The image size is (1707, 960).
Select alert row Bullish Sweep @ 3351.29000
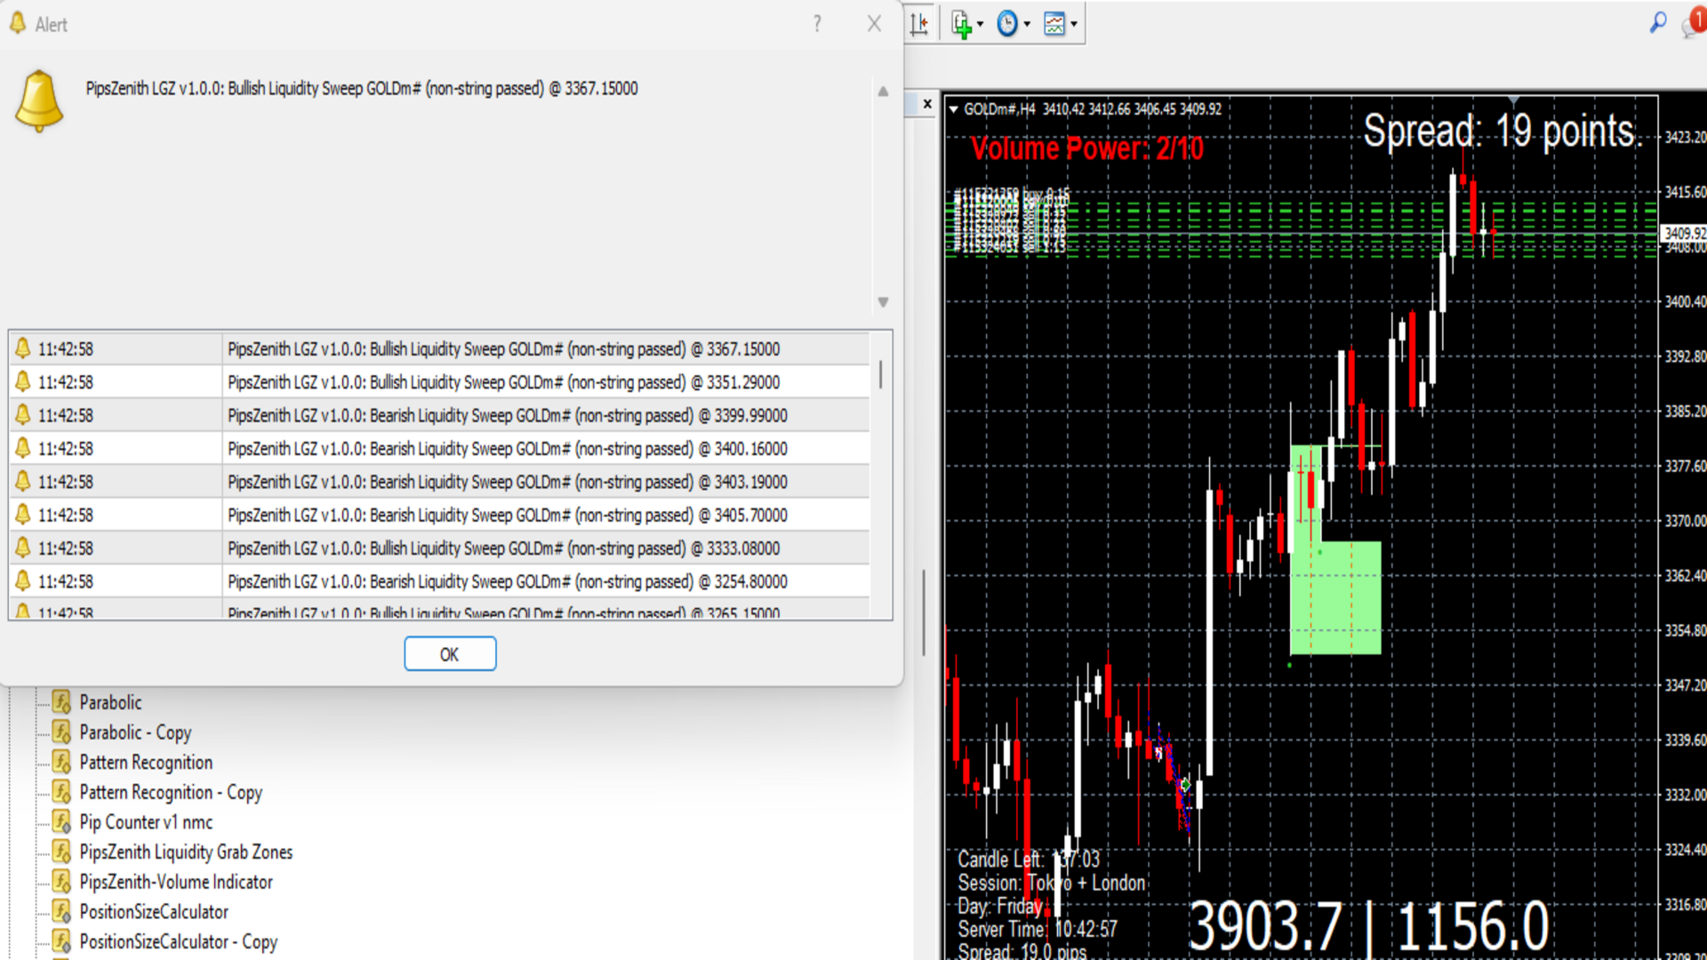(x=439, y=382)
